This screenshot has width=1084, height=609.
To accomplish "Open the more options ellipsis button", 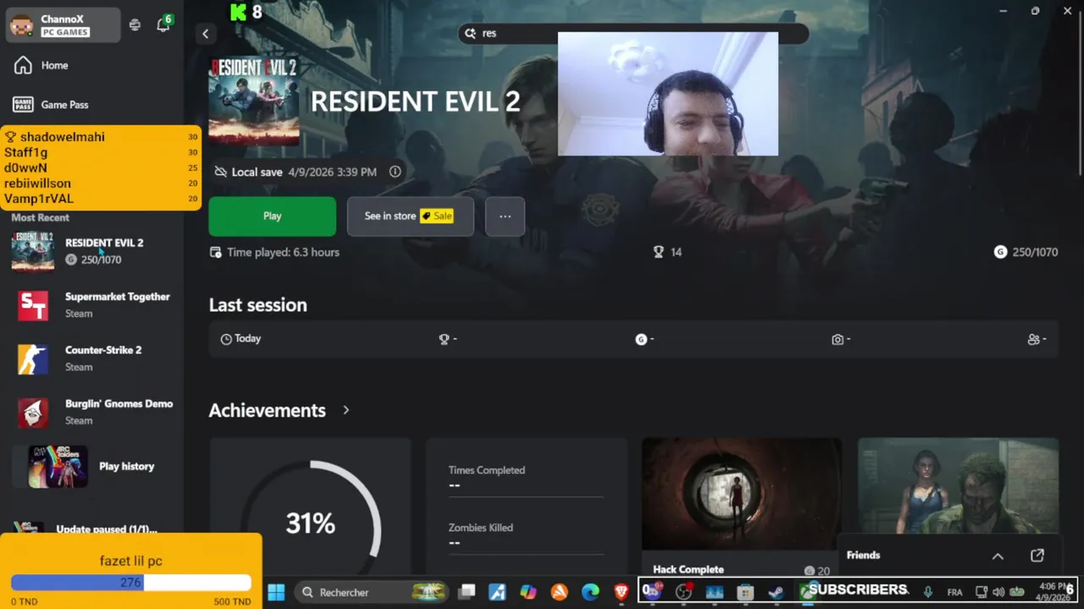I will coord(505,216).
